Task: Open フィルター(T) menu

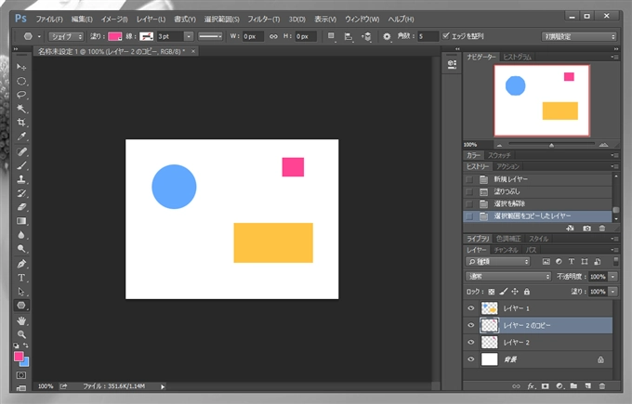Action: coord(264,19)
